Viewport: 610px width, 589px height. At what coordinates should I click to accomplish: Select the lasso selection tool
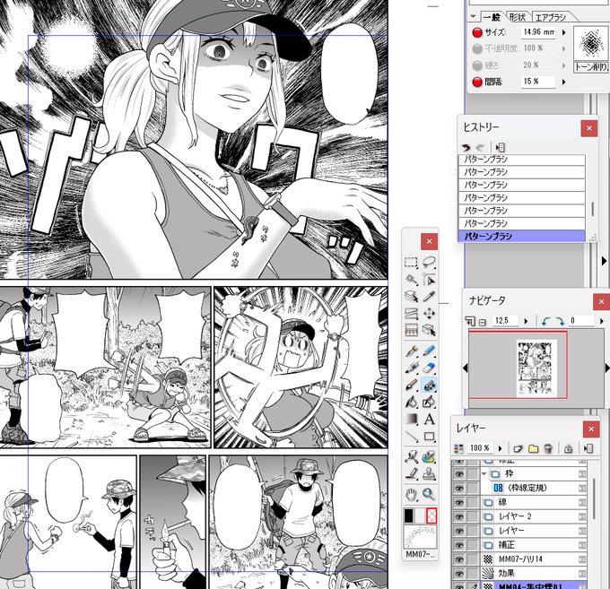pyautogui.click(x=429, y=263)
